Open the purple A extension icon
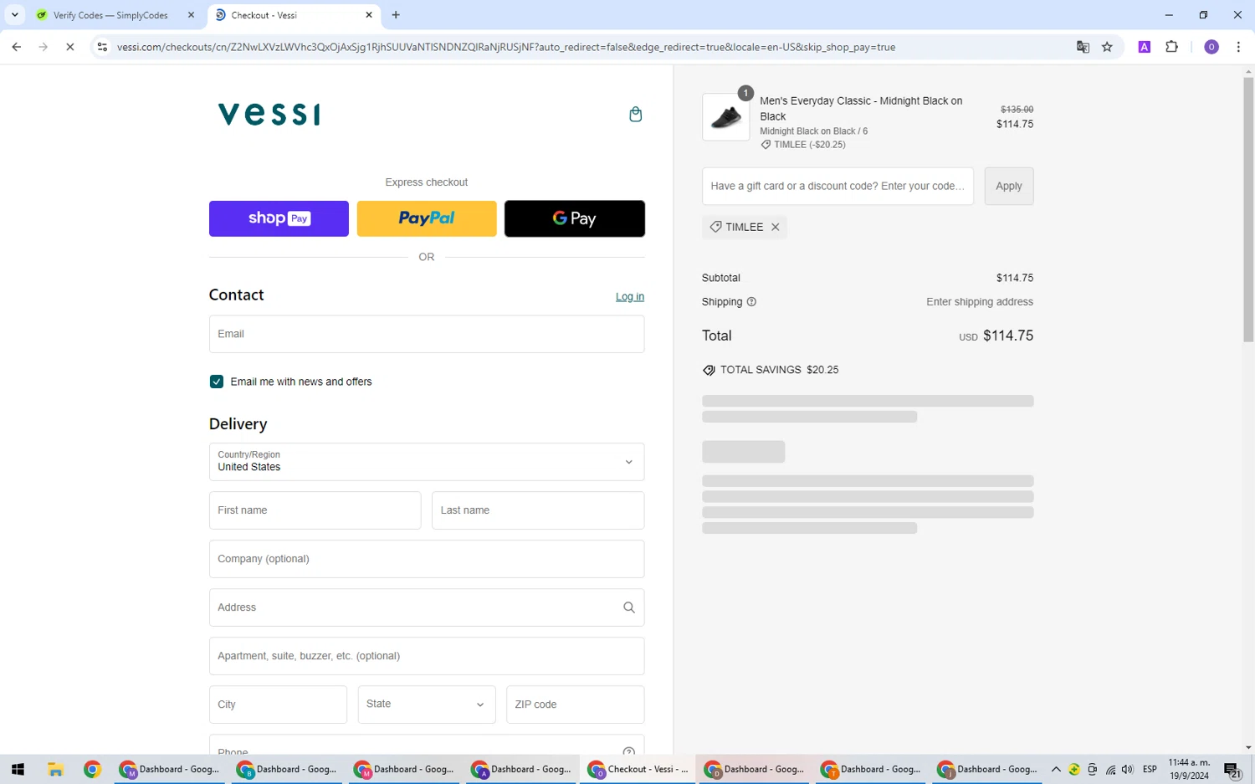The image size is (1255, 784). 1145,47
